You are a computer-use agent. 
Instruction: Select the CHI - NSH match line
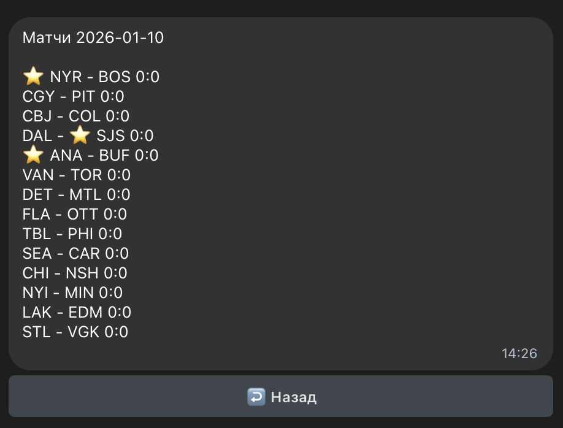click(x=75, y=273)
